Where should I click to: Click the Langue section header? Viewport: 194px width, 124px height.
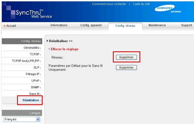click(22, 113)
